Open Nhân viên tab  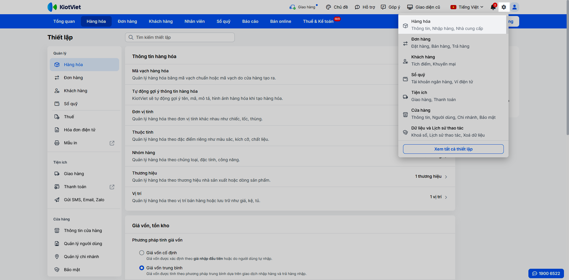coord(195,21)
